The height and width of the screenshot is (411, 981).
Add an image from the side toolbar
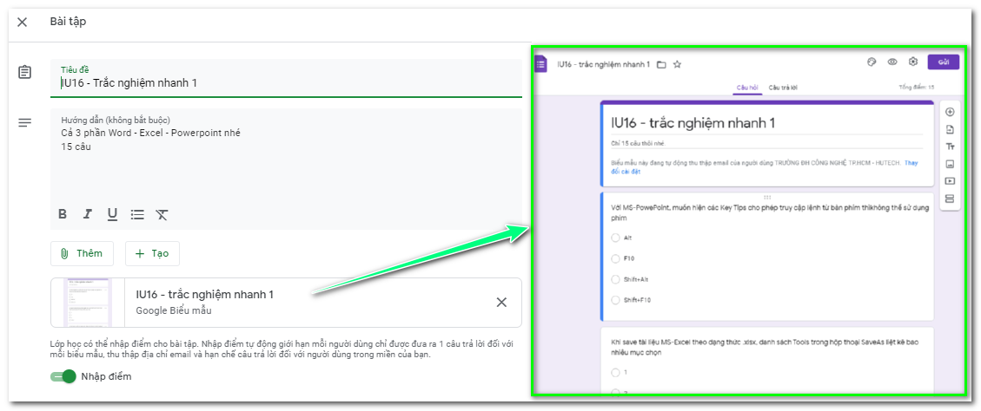[x=950, y=164]
